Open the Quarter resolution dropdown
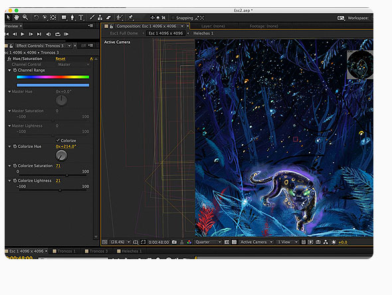Image resolution: width=392 pixels, height=295 pixels. click(208, 242)
